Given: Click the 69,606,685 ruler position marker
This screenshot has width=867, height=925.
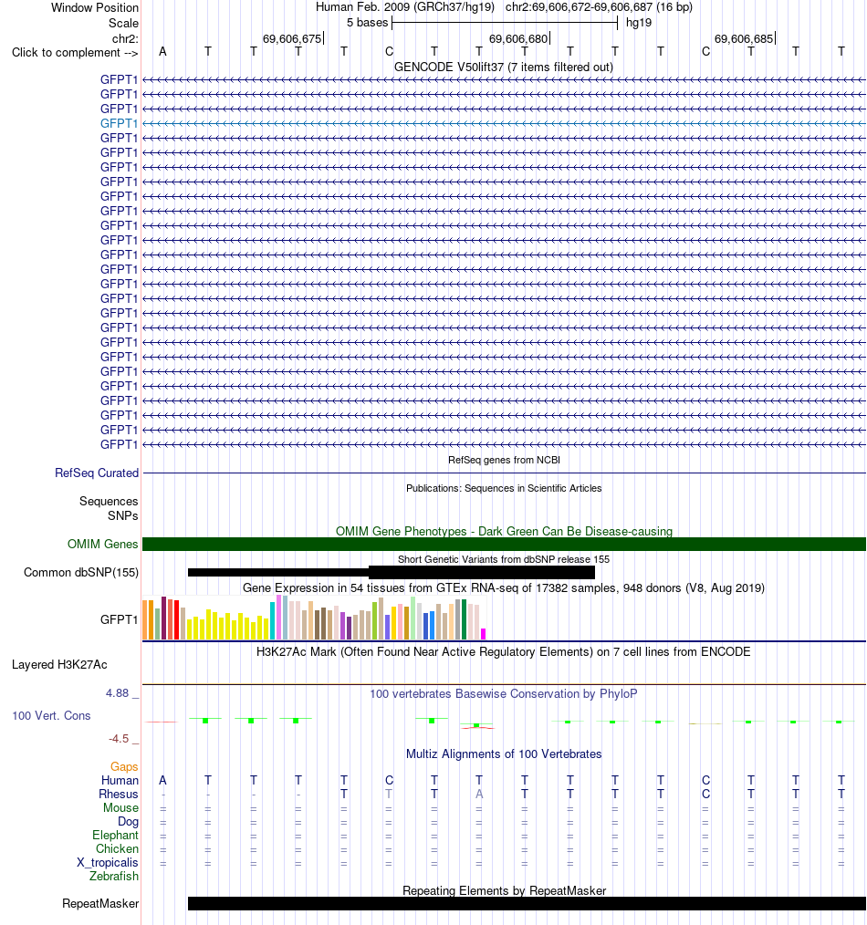Looking at the screenshot, I should point(744,38).
